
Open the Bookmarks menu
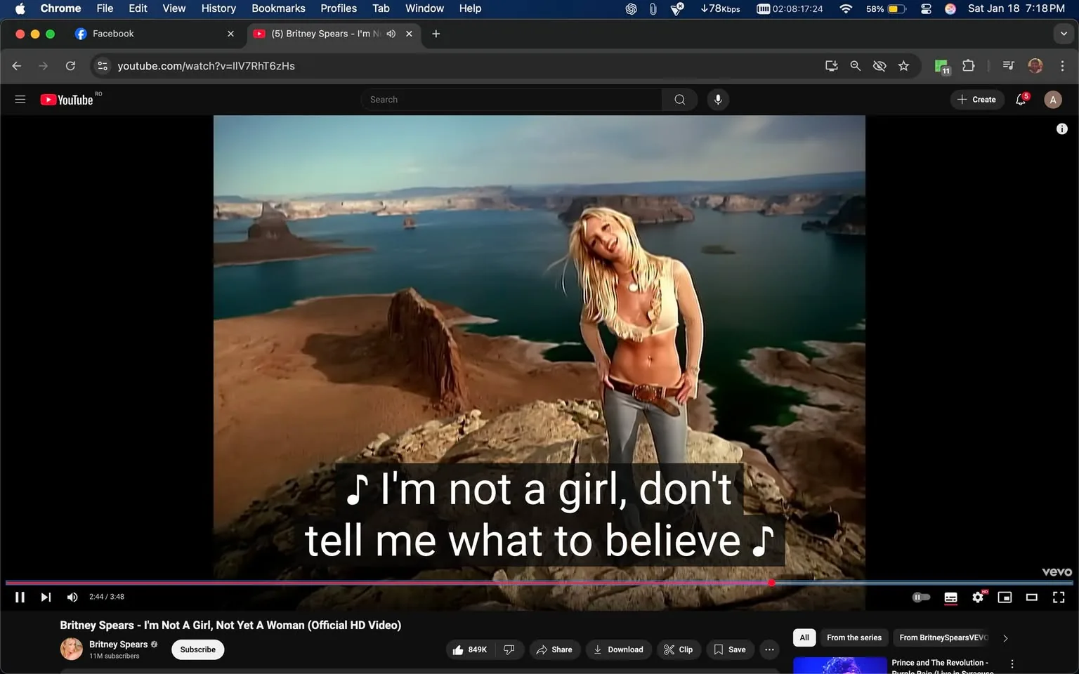(x=278, y=8)
